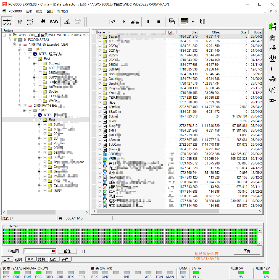Click the copy-to-folder hand icon
This screenshot has width=279, height=280.
(112, 22)
